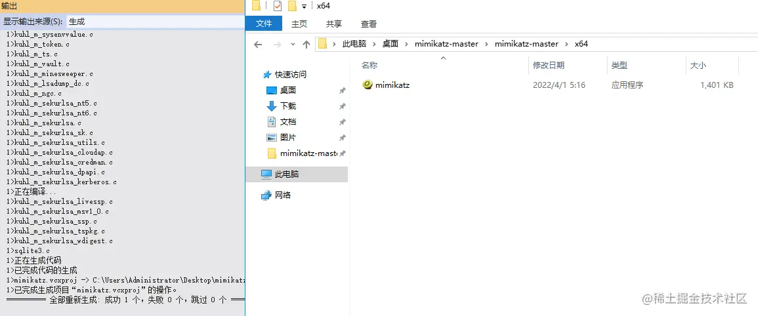The width and height of the screenshot is (758, 316).
Task: Open the 文件 ribbon tab
Action: click(x=264, y=23)
